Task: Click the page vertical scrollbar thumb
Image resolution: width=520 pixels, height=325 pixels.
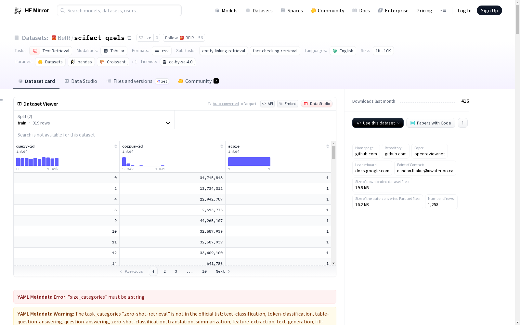Action: pyautogui.click(x=517, y=19)
